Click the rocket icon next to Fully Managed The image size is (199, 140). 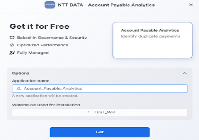click(x=12, y=53)
